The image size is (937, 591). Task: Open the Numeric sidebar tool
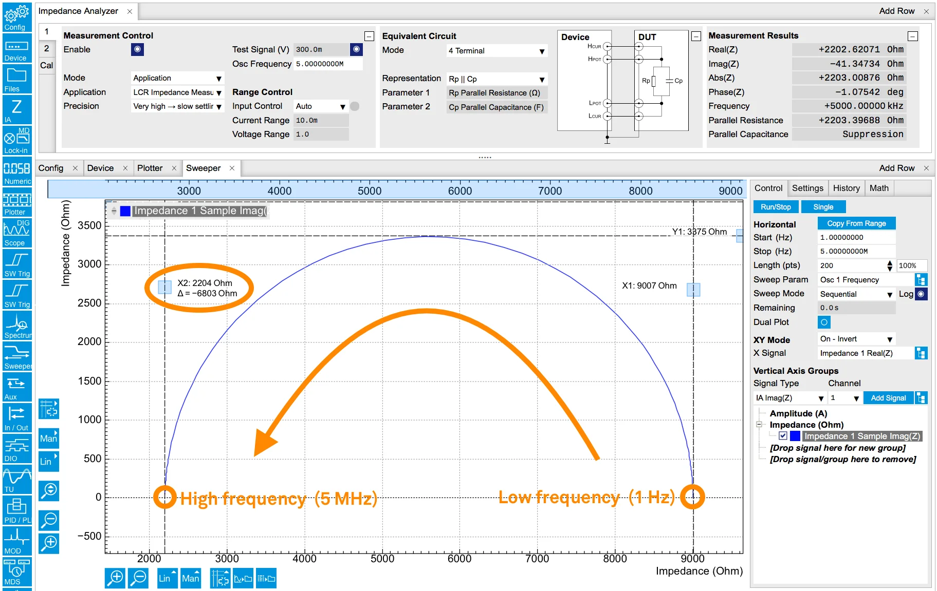click(17, 171)
